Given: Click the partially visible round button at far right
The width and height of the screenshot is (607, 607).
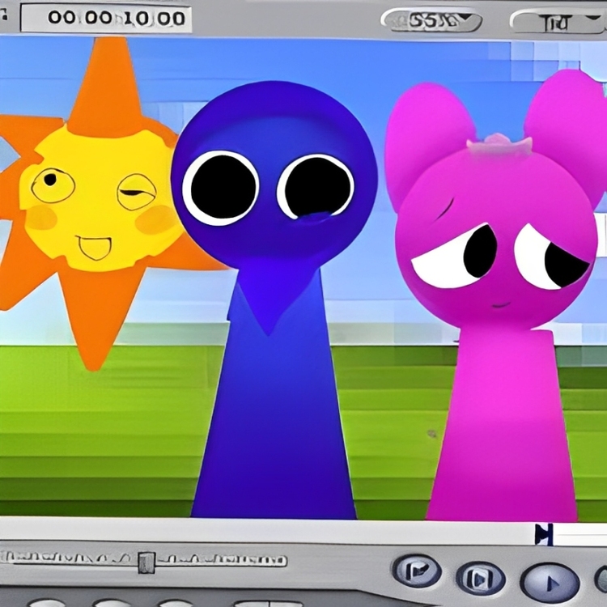Looking at the screenshot, I should (x=601, y=581).
